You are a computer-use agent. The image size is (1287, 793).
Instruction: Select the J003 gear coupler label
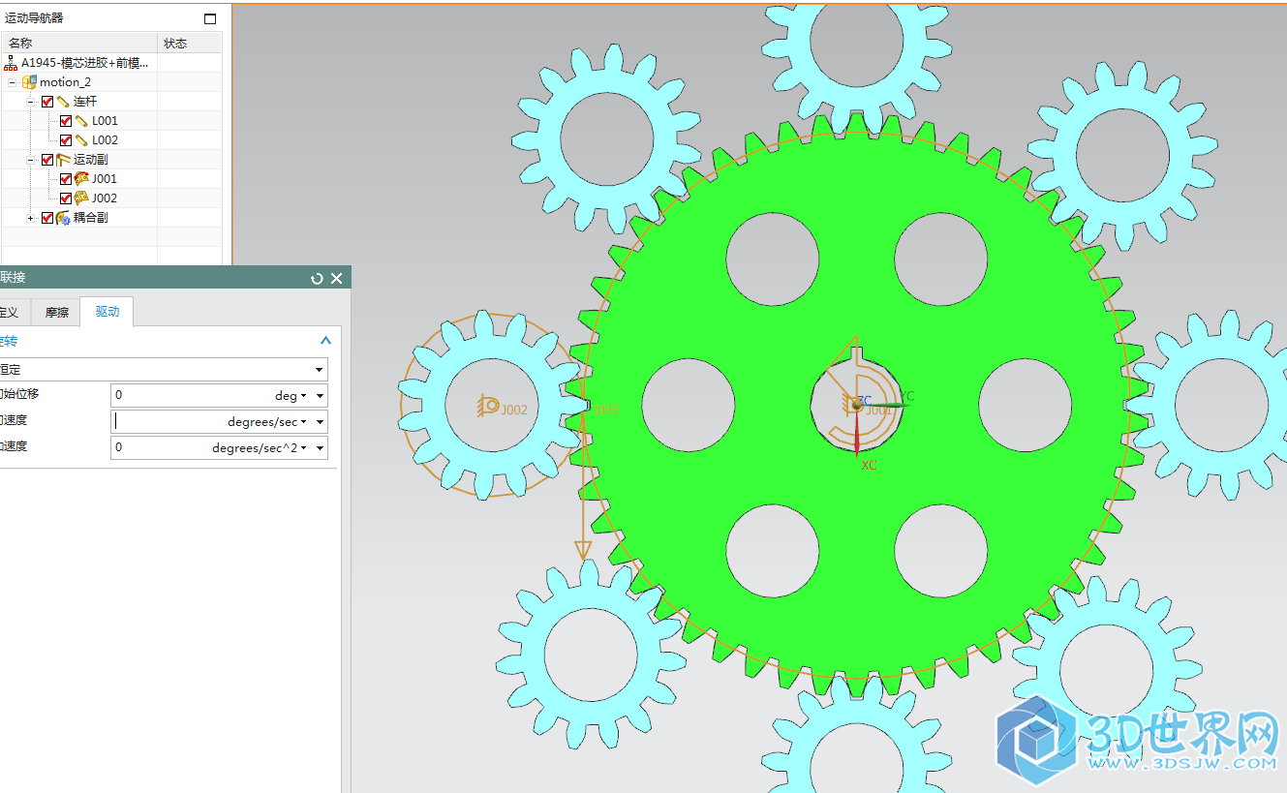606,411
